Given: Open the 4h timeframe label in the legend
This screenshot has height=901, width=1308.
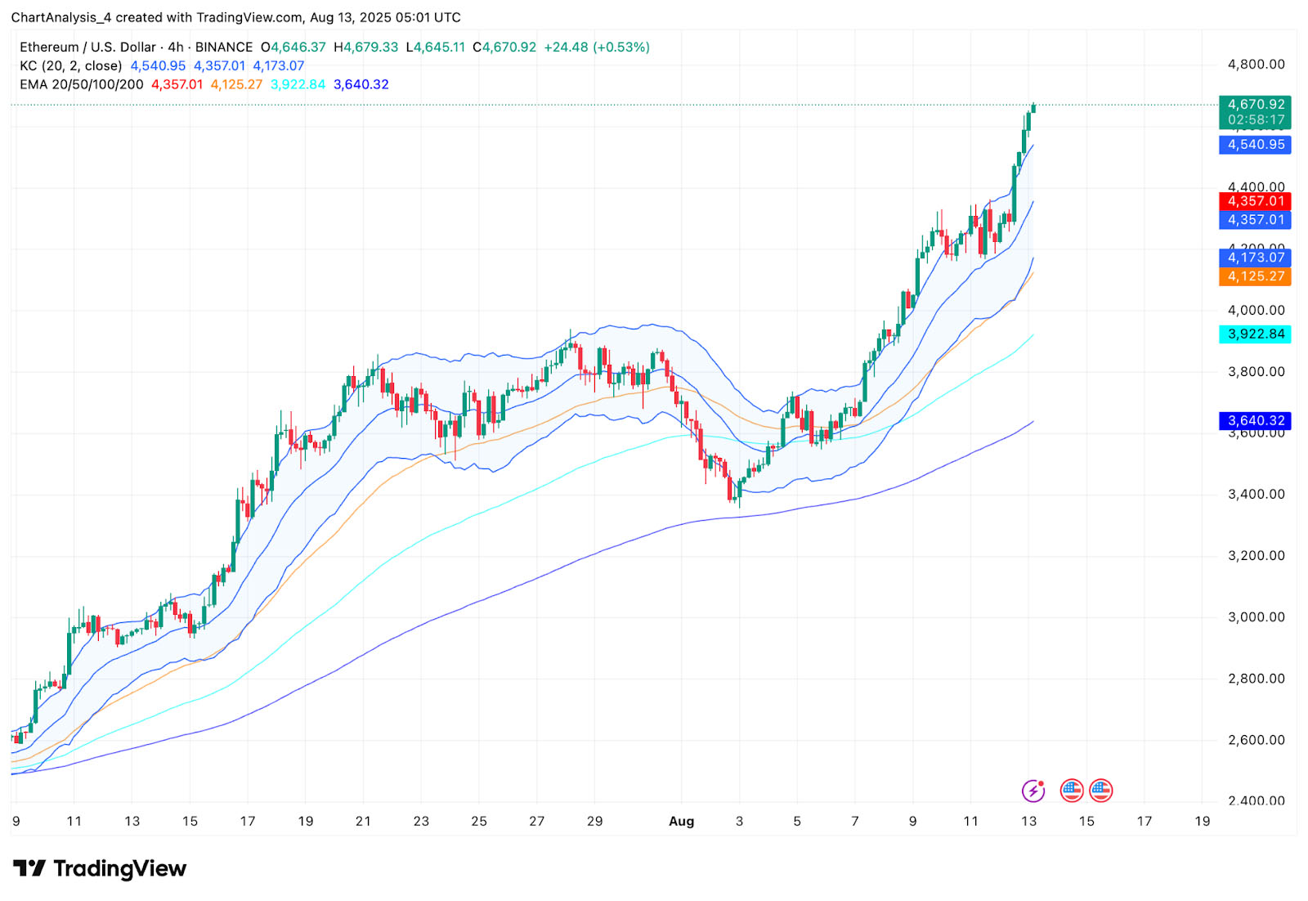Looking at the screenshot, I should click(x=178, y=47).
